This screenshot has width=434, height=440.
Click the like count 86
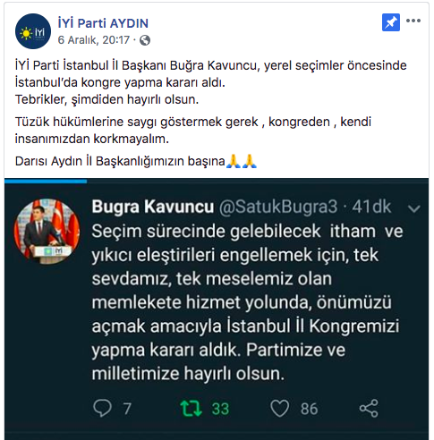pos(309,409)
